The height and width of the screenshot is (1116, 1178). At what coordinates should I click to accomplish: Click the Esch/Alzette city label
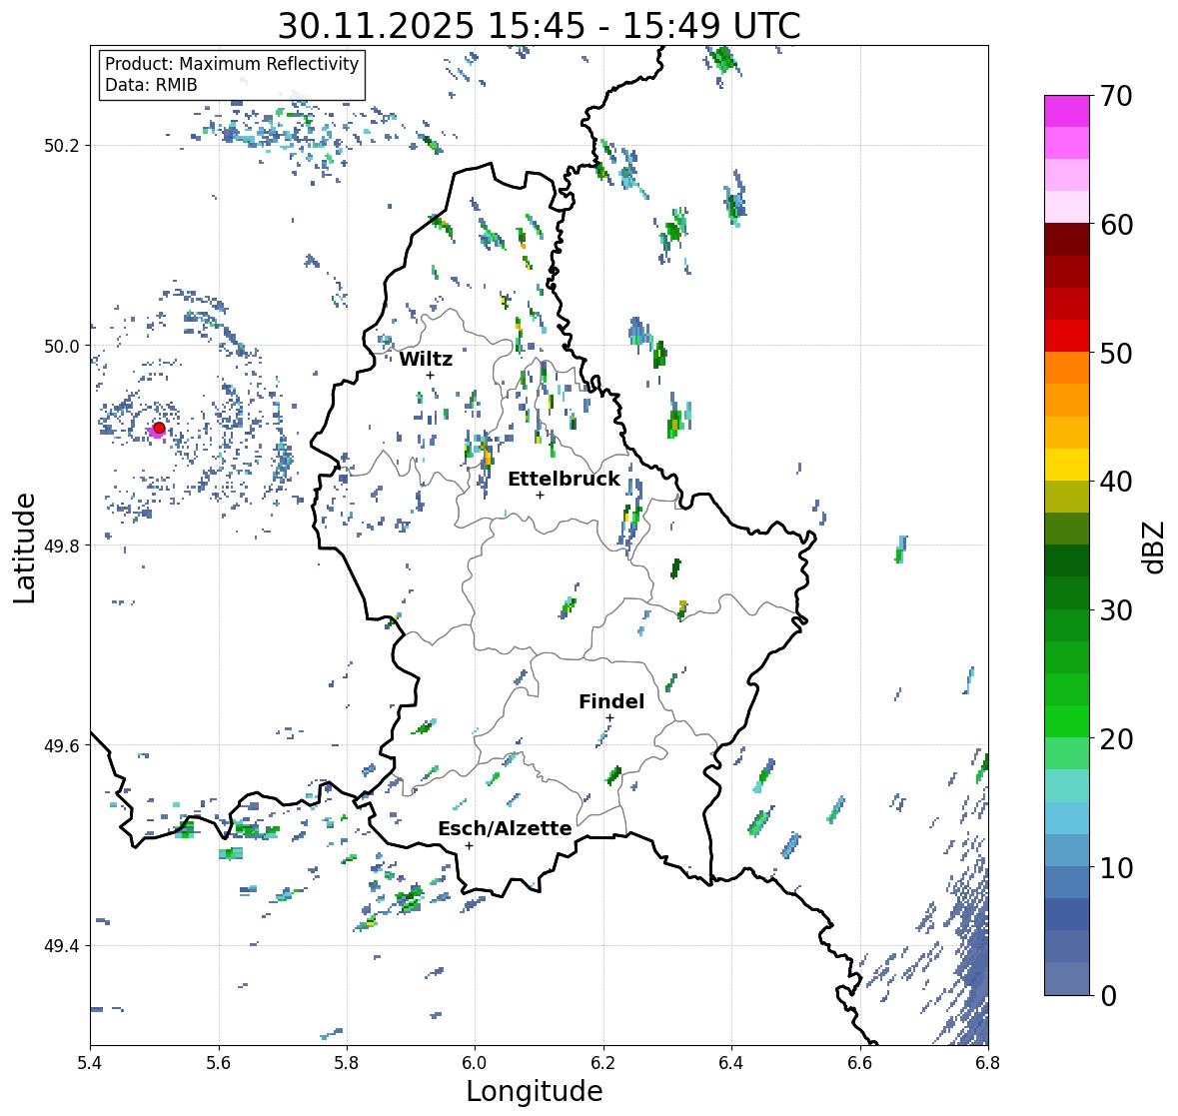tap(505, 828)
